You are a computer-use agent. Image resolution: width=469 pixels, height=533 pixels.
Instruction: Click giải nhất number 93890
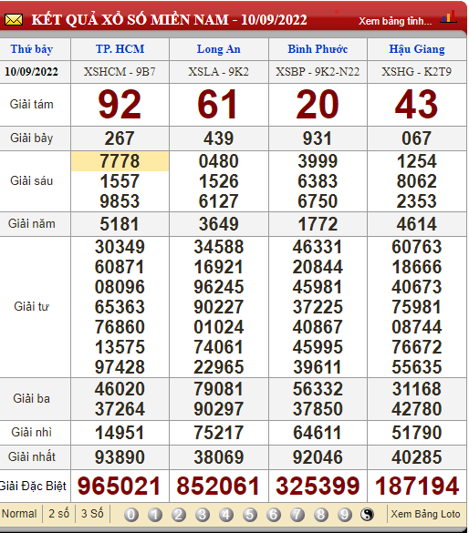pos(120,457)
